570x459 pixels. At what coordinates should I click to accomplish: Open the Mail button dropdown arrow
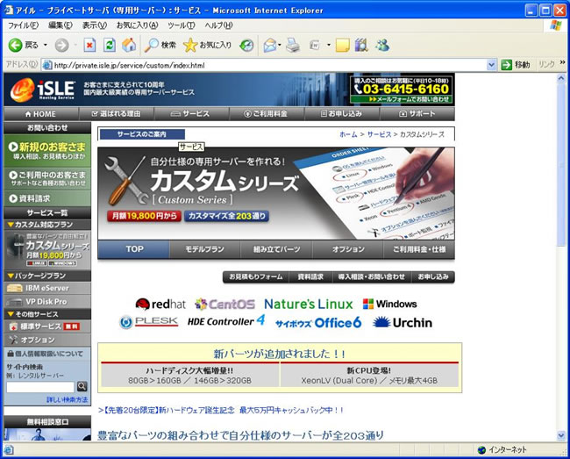coord(280,46)
